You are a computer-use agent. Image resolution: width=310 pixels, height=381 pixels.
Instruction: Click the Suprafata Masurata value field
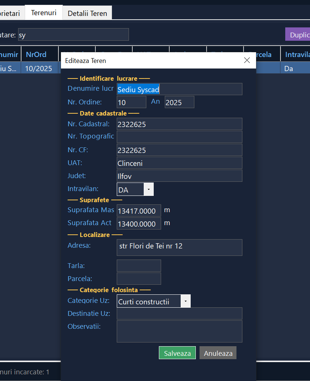(x=139, y=211)
